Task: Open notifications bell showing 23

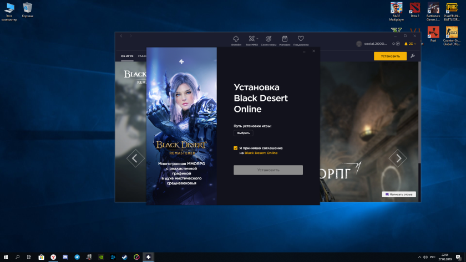Action: (406, 44)
